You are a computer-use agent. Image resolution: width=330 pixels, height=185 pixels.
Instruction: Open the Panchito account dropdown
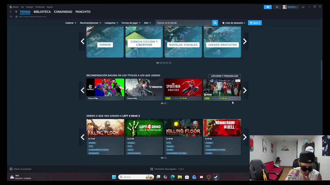point(292,7)
